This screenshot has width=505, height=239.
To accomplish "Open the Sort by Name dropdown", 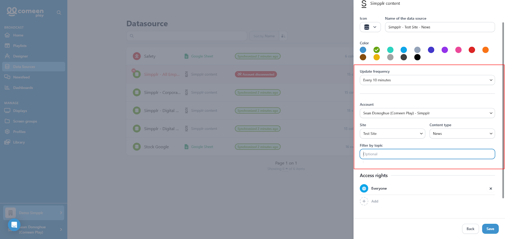I will pos(264,36).
